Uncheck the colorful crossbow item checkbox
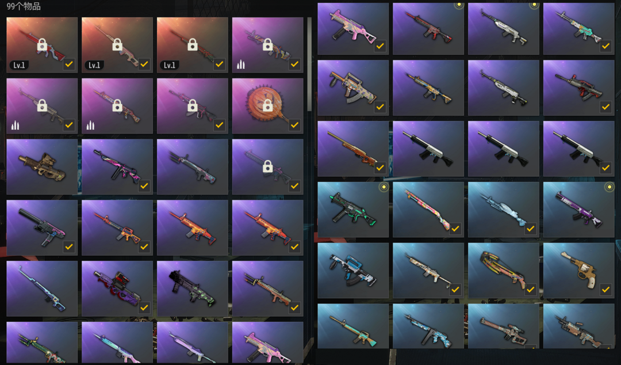Viewport: 621px width, 365px height. (x=530, y=290)
